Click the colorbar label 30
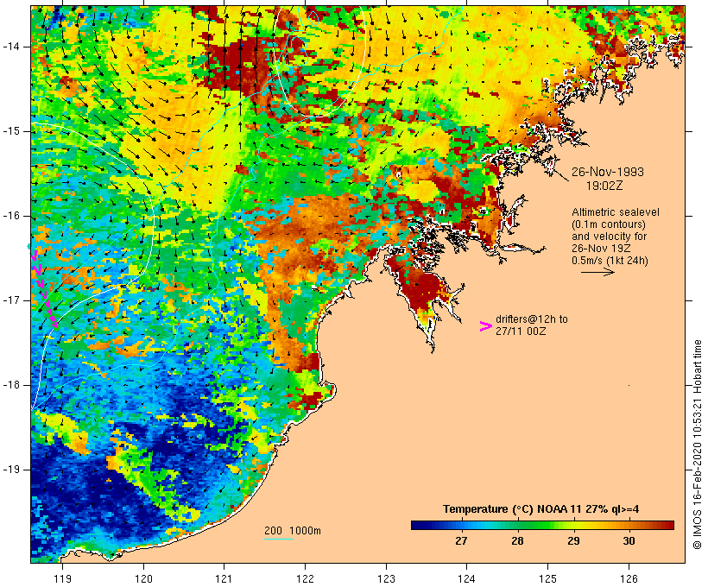The height and width of the screenshot is (587, 708). 629,540
